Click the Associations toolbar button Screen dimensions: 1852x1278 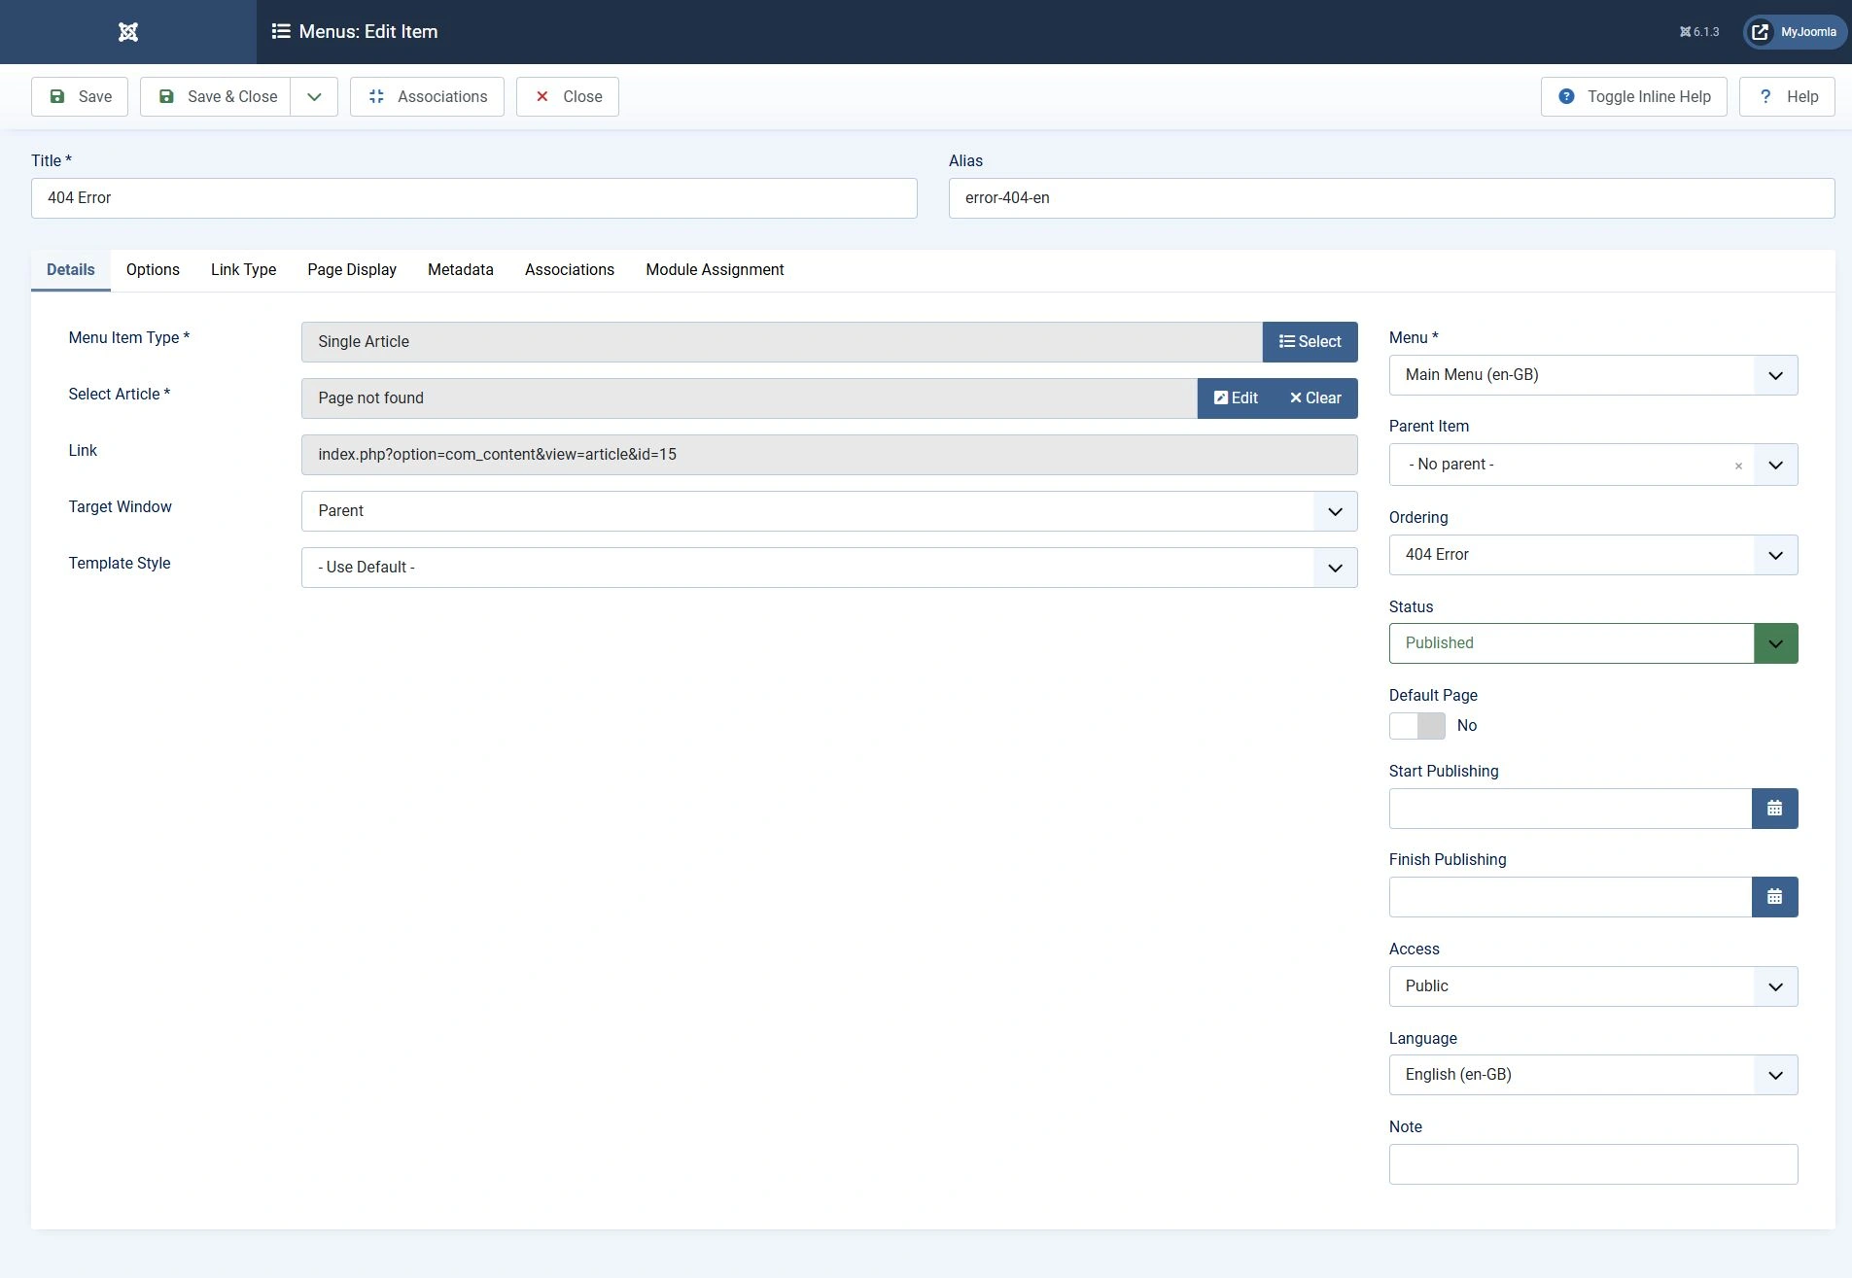click(x=427, y=97)
